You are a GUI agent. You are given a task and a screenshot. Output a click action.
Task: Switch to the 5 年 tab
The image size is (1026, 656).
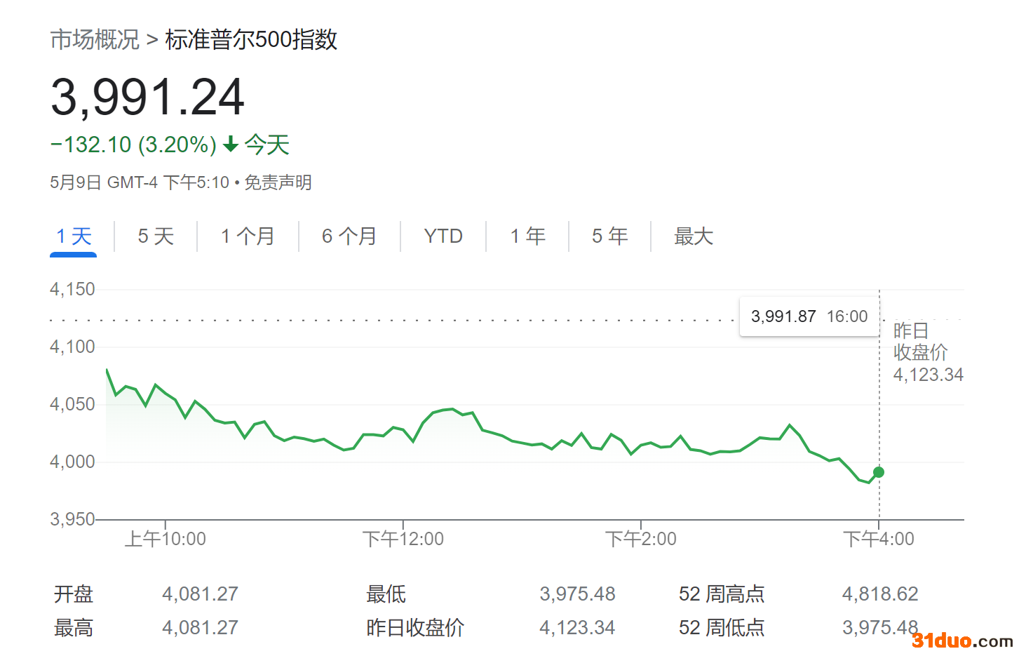click(610, 236)
